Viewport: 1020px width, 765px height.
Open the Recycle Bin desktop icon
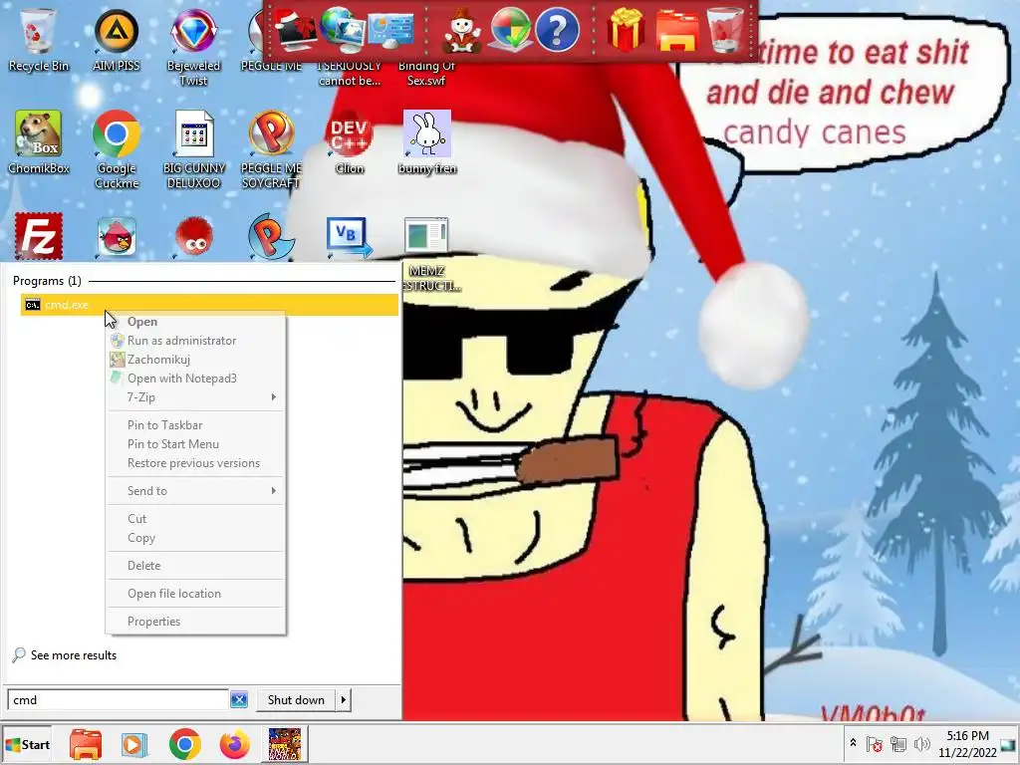pos(39,39)
